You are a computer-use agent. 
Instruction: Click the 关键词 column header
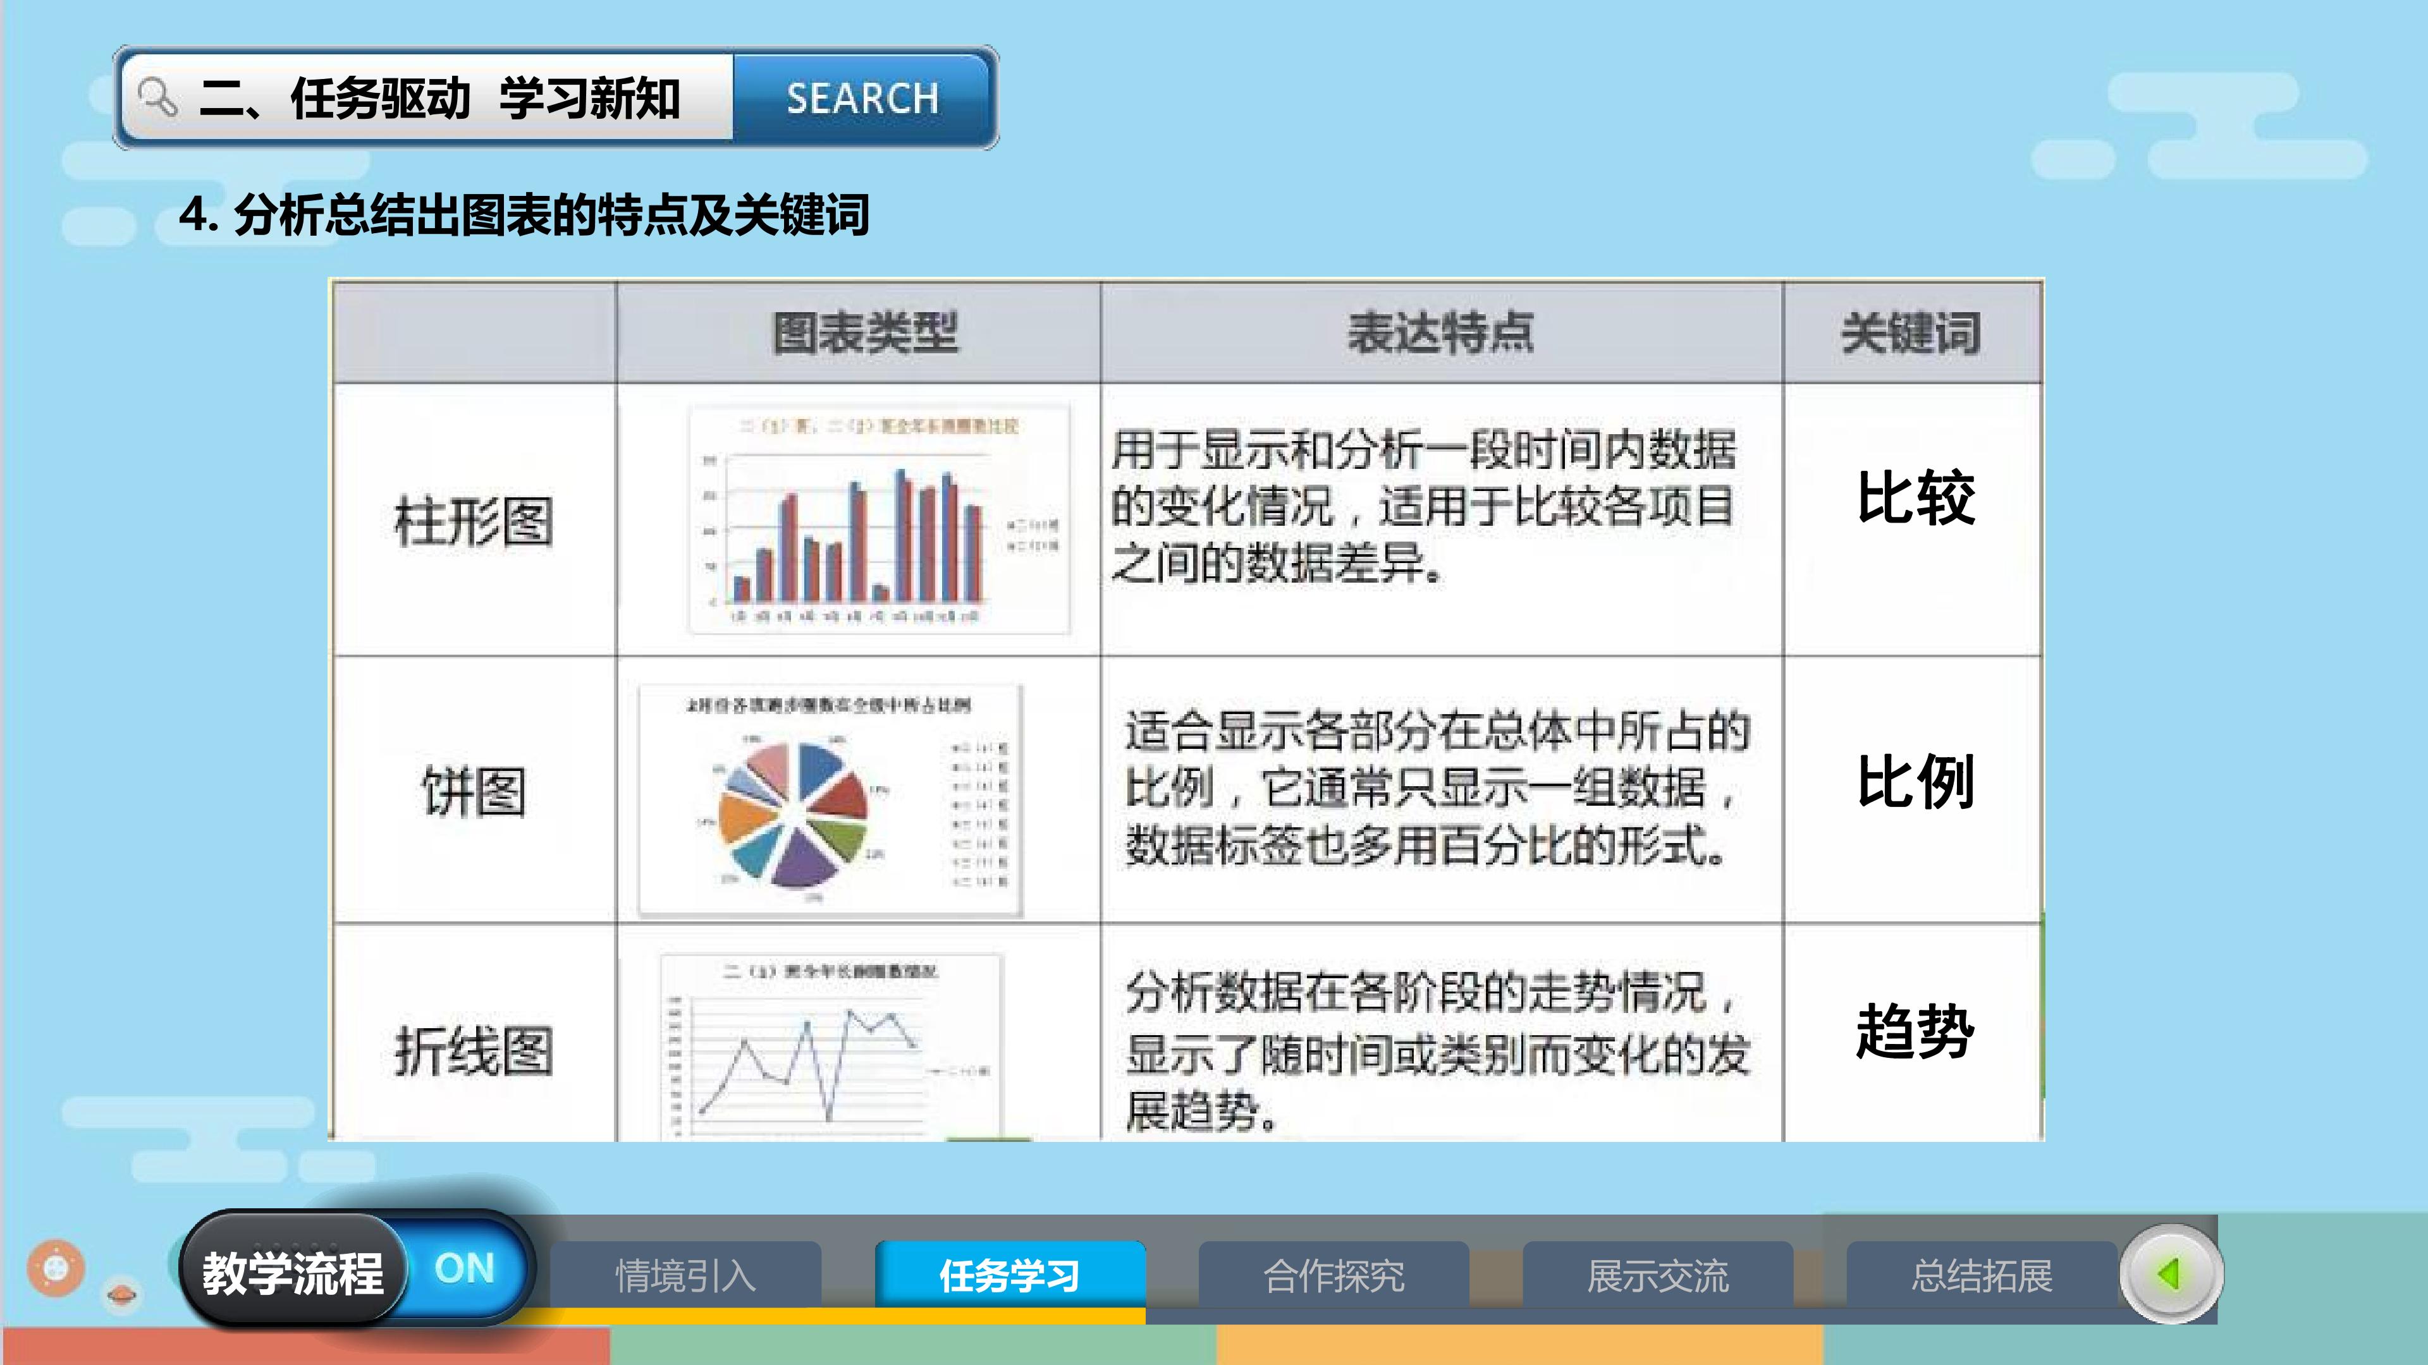tap(1911, 332)
